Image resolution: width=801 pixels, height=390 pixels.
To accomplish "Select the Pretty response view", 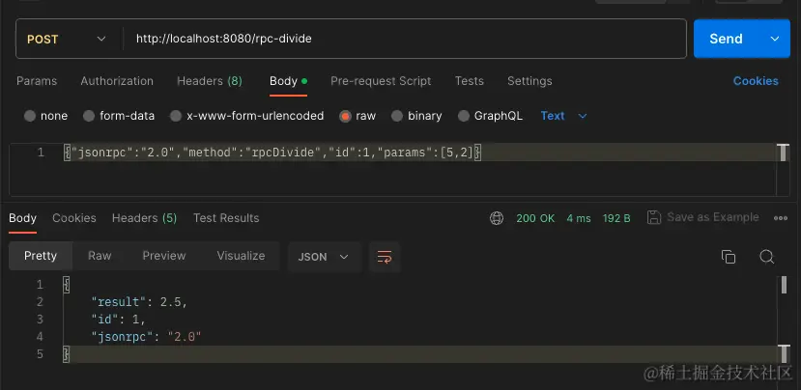I will 41,256.
